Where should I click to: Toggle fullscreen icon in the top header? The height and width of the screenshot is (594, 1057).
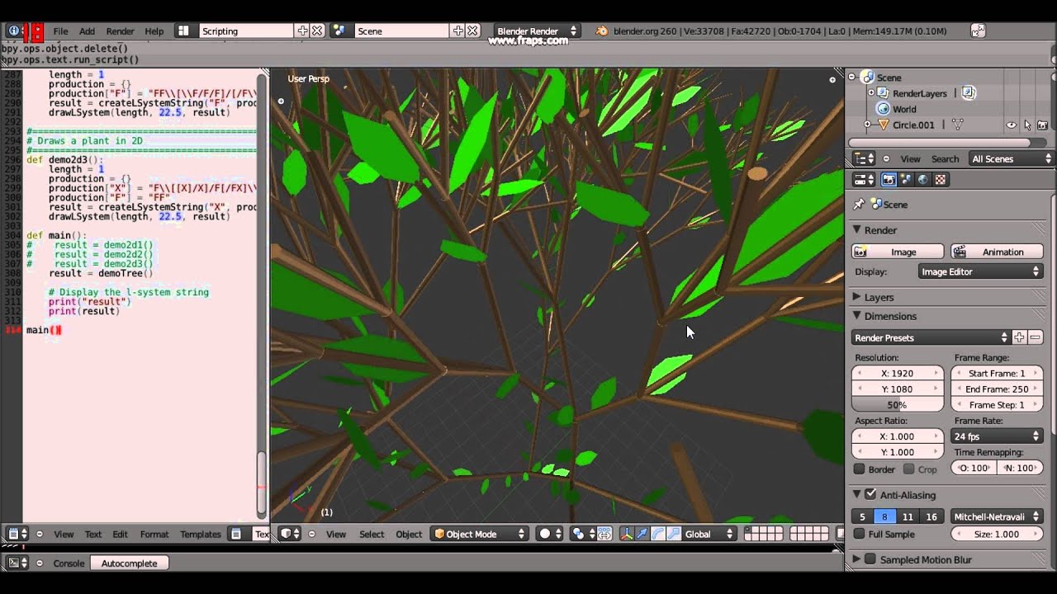[978, 31]
